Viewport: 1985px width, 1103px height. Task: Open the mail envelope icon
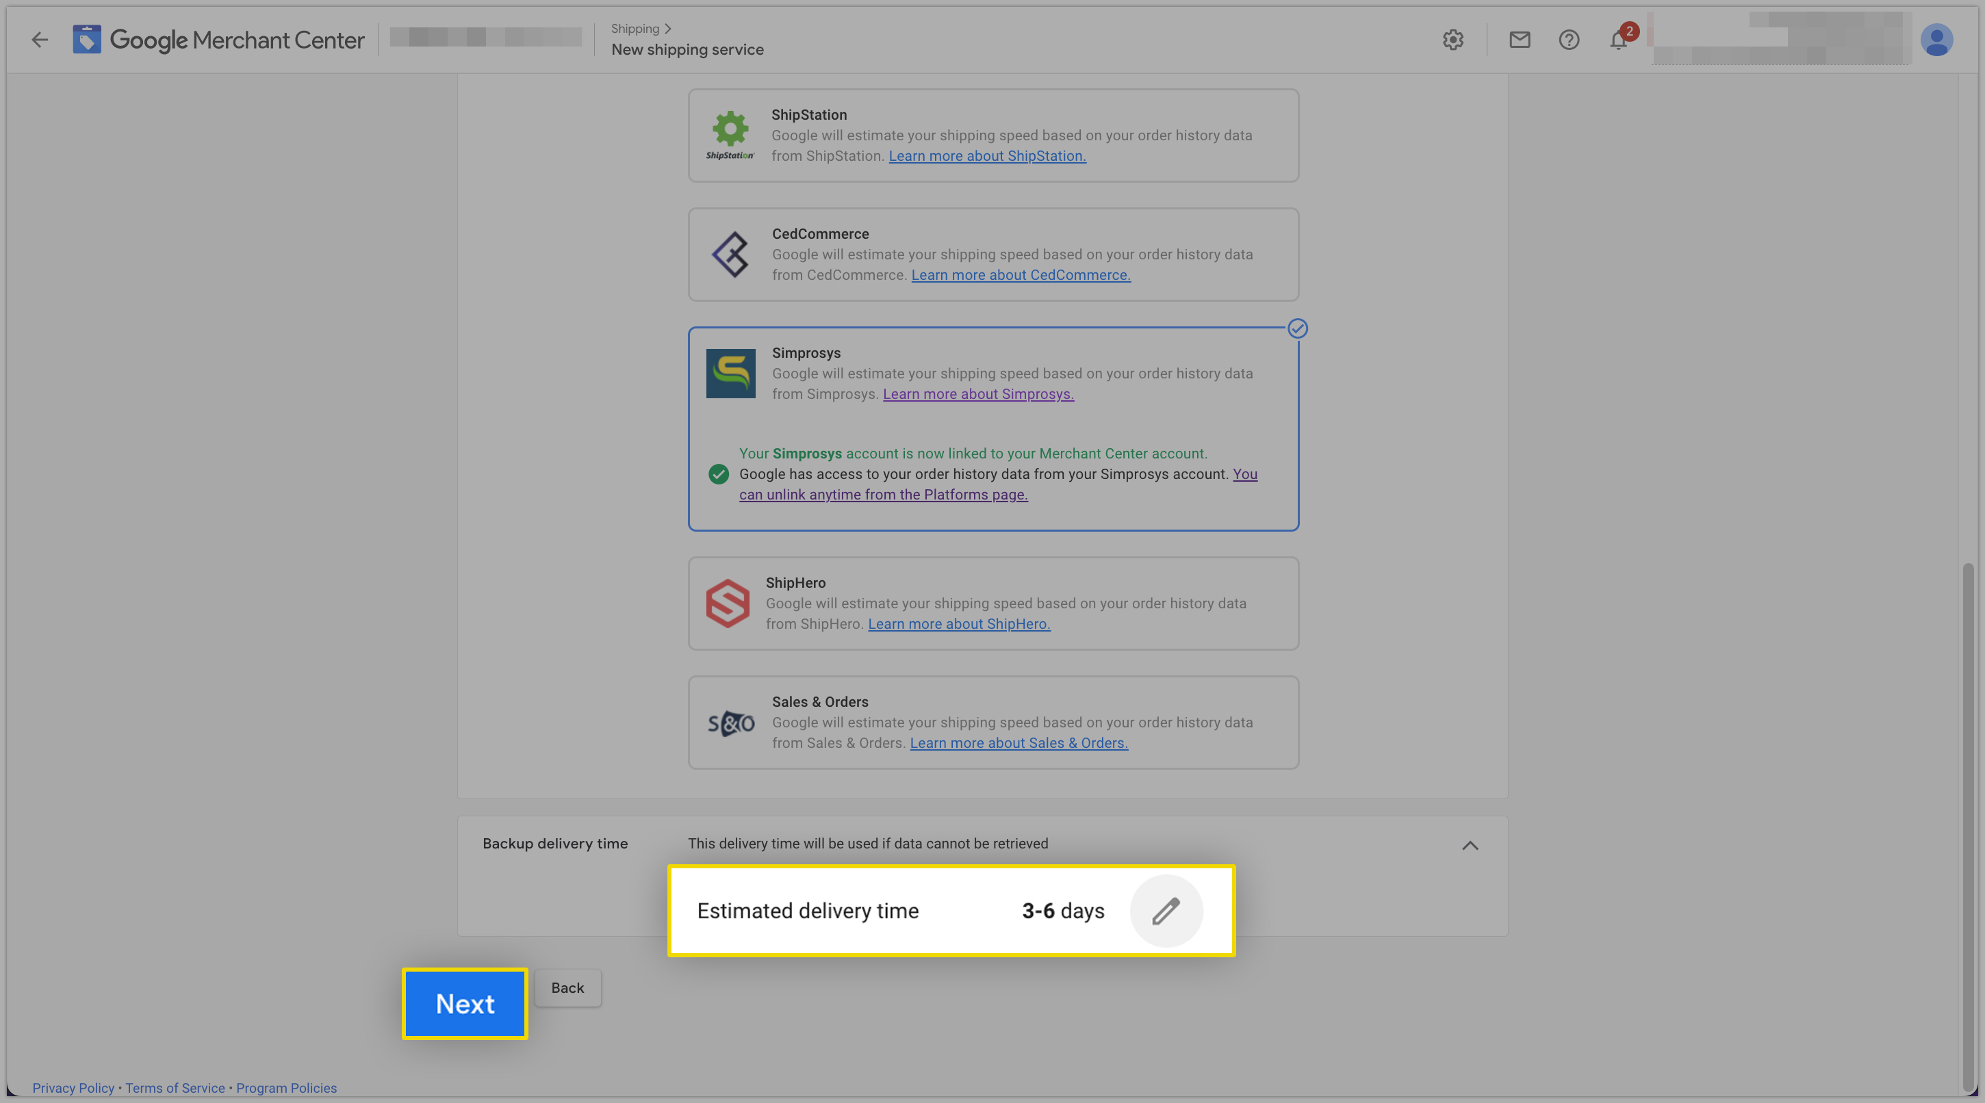[x=1519, y=39]
